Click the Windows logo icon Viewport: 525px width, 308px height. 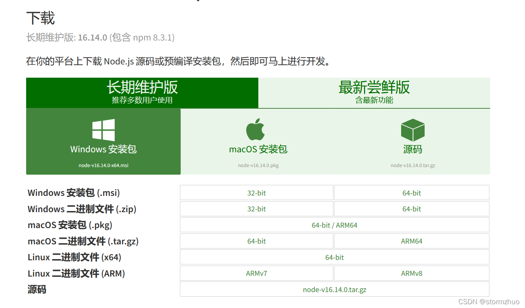point(103,130)
